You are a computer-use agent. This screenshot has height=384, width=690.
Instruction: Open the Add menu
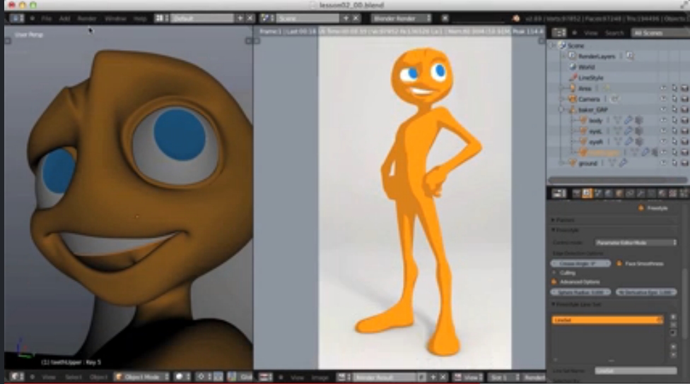(65, 18)
